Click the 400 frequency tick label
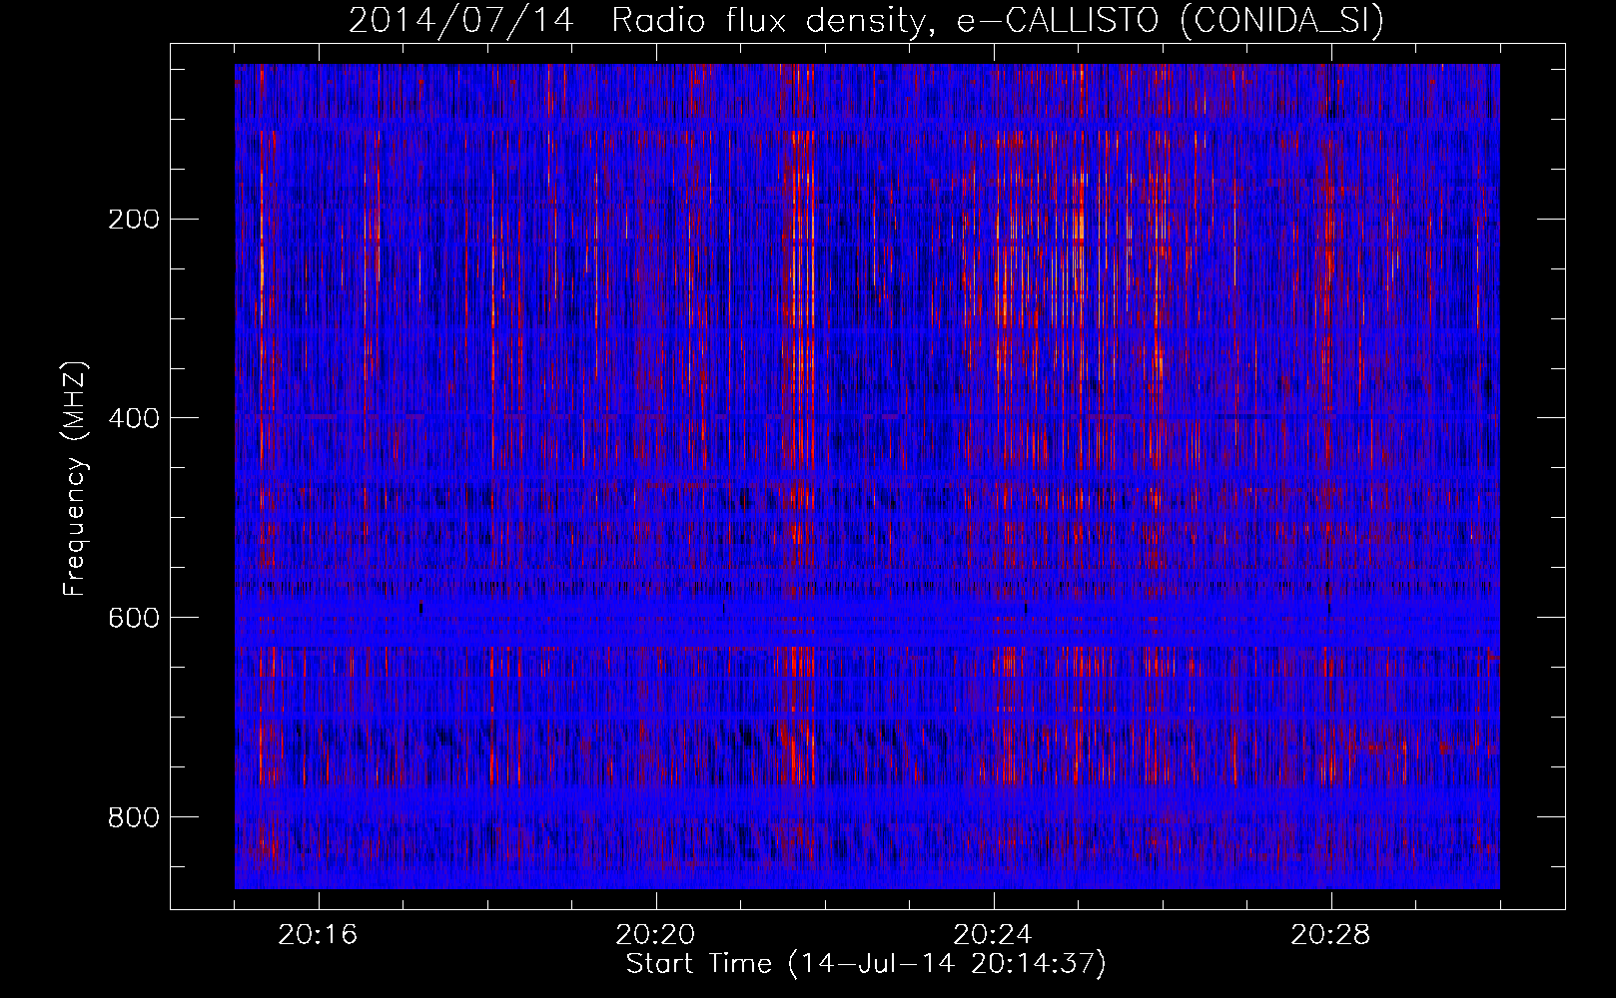The image size is (1616, 998). click(133, 419)
